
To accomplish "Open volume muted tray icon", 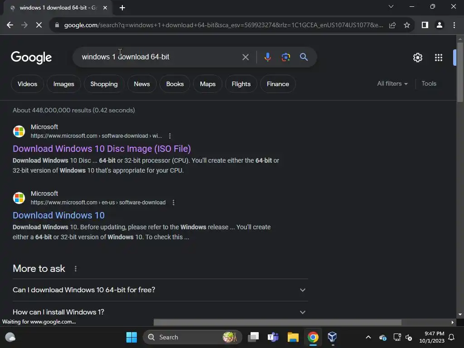I will 409,337.
